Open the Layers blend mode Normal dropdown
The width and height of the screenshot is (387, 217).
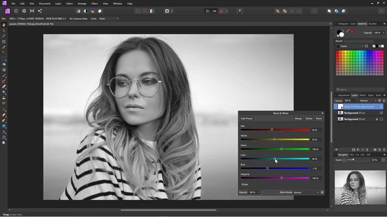pos(368,101)
